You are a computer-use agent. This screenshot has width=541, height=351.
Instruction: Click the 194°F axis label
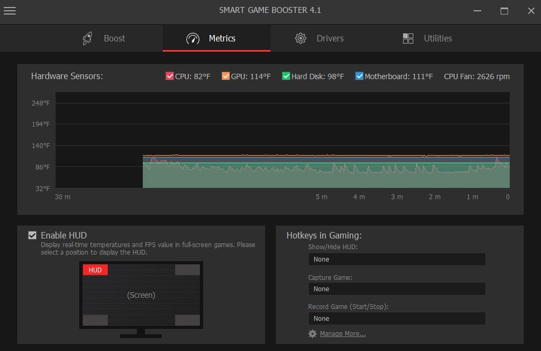[41, 124]
